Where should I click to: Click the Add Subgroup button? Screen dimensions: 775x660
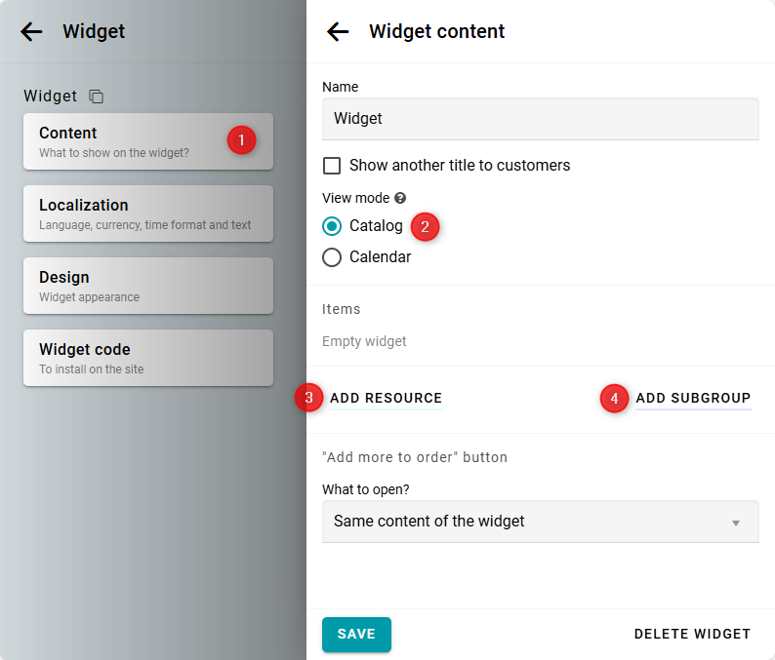pos(693,398)
